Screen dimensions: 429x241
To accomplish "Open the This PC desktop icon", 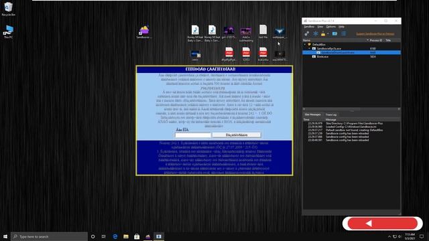I will (x=8, y=31).
